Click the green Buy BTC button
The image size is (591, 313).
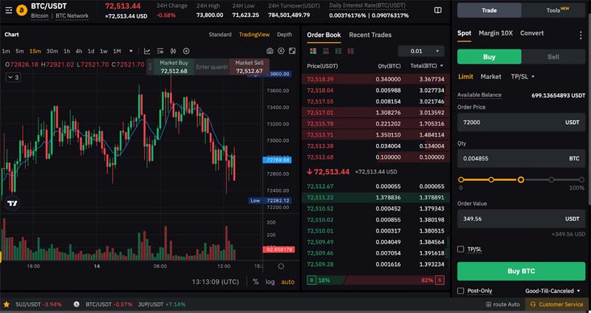522,271
